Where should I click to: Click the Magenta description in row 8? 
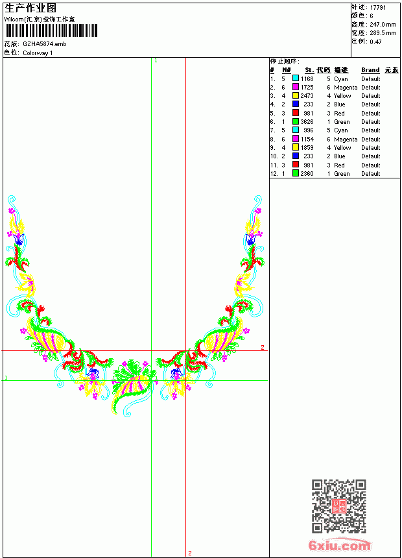(346, 139)
